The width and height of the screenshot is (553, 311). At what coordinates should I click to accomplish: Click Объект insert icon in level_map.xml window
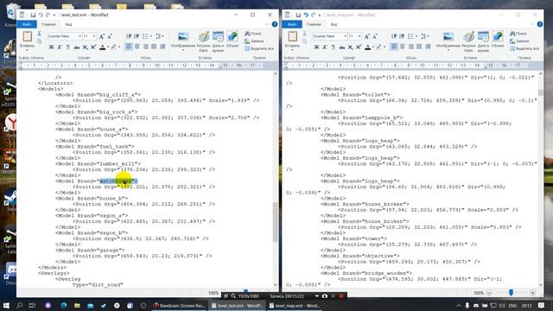[x=498, y=36]
